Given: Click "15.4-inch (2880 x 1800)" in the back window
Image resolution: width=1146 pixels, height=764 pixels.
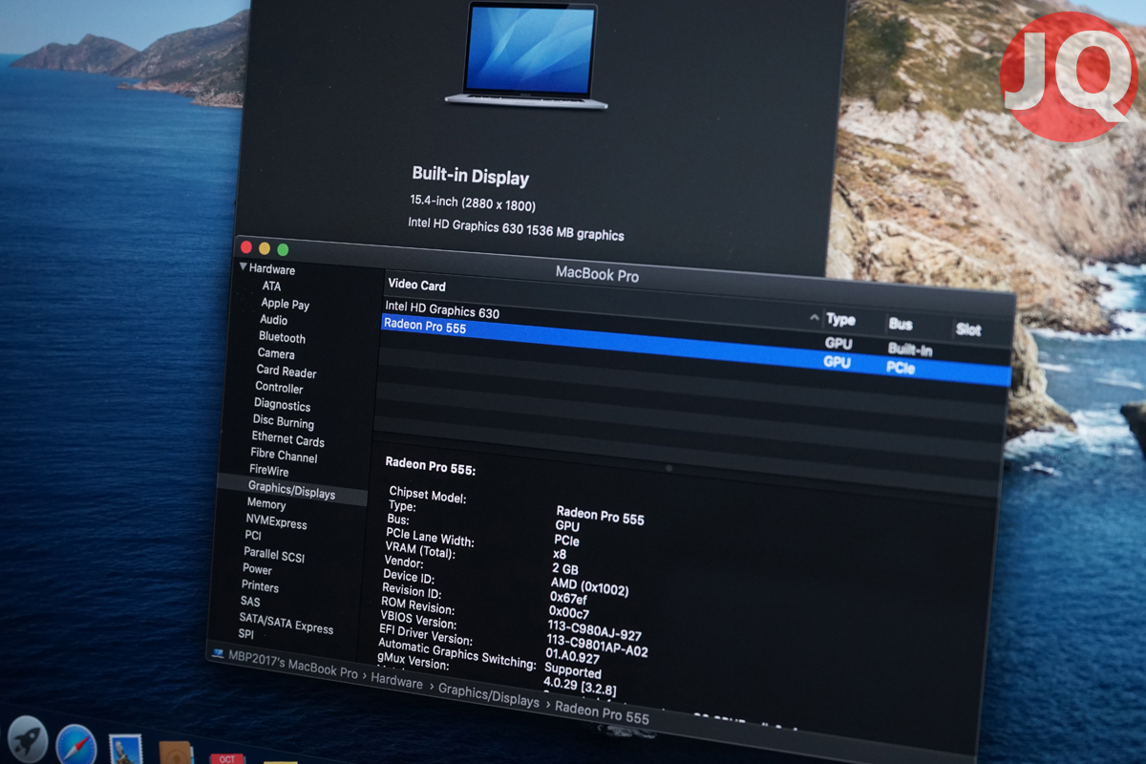Looking at the screenshot, I should click(473, 202).
